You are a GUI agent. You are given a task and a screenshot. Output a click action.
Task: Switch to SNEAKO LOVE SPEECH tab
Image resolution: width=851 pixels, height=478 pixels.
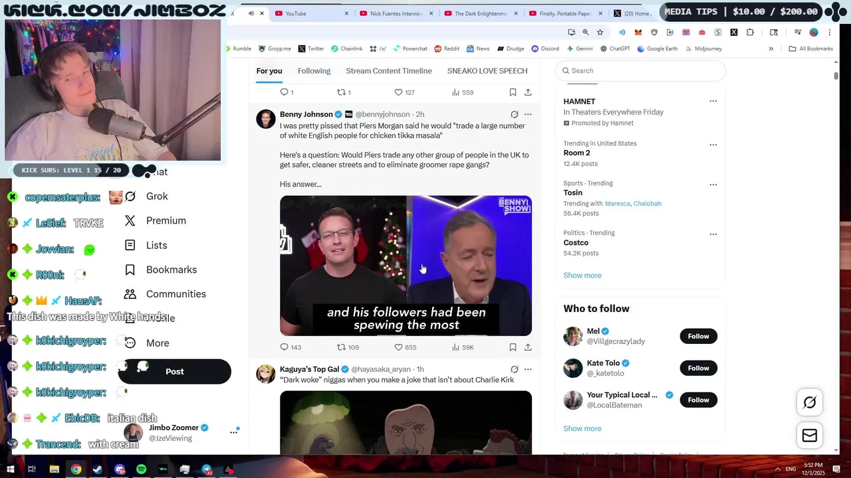(487, 71)
